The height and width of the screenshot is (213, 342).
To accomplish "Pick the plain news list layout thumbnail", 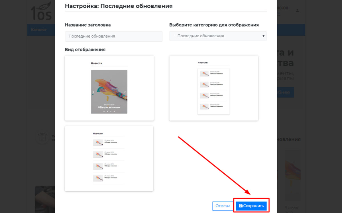I will tap(109, 159).
